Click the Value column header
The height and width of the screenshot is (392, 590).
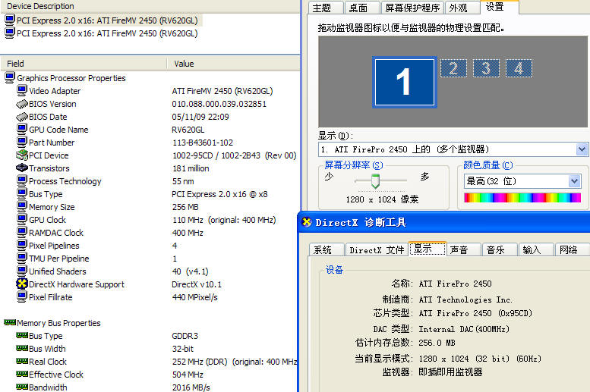pos(233,64)
